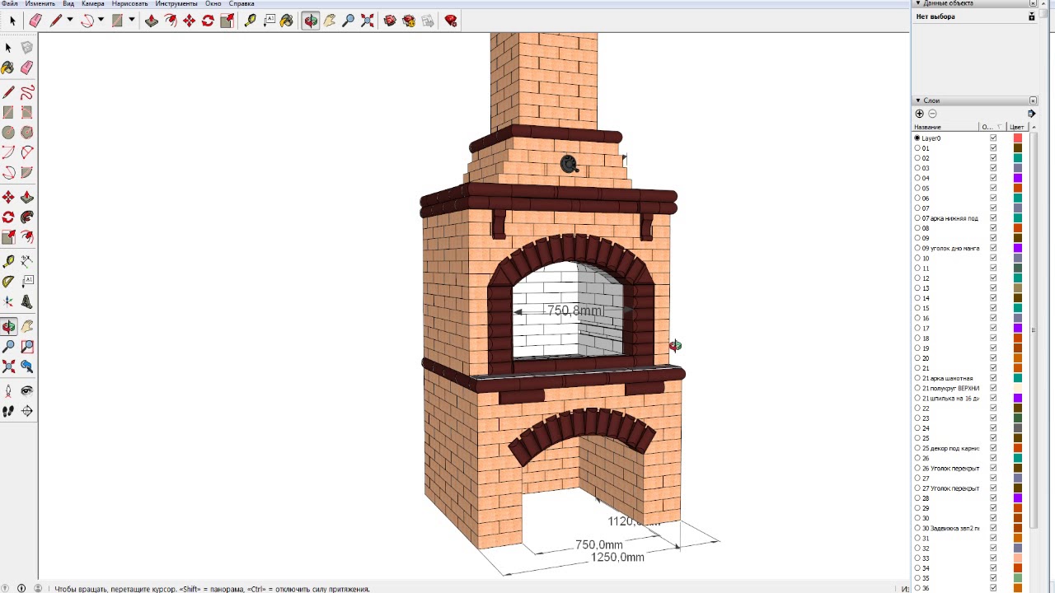Viewport: 1055px width, 593px height.
Task: Open the Справка menu
Action: click(x=241, y=3)
